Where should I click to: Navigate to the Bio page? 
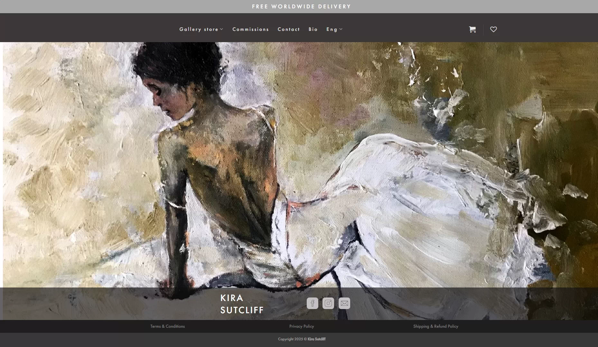(313, 29)
